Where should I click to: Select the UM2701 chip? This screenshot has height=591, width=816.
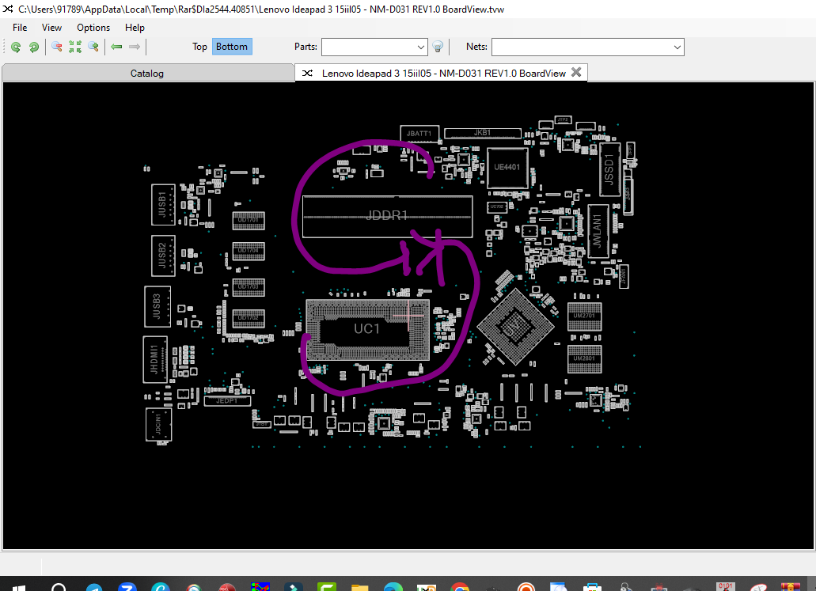(x=584, y=316)
